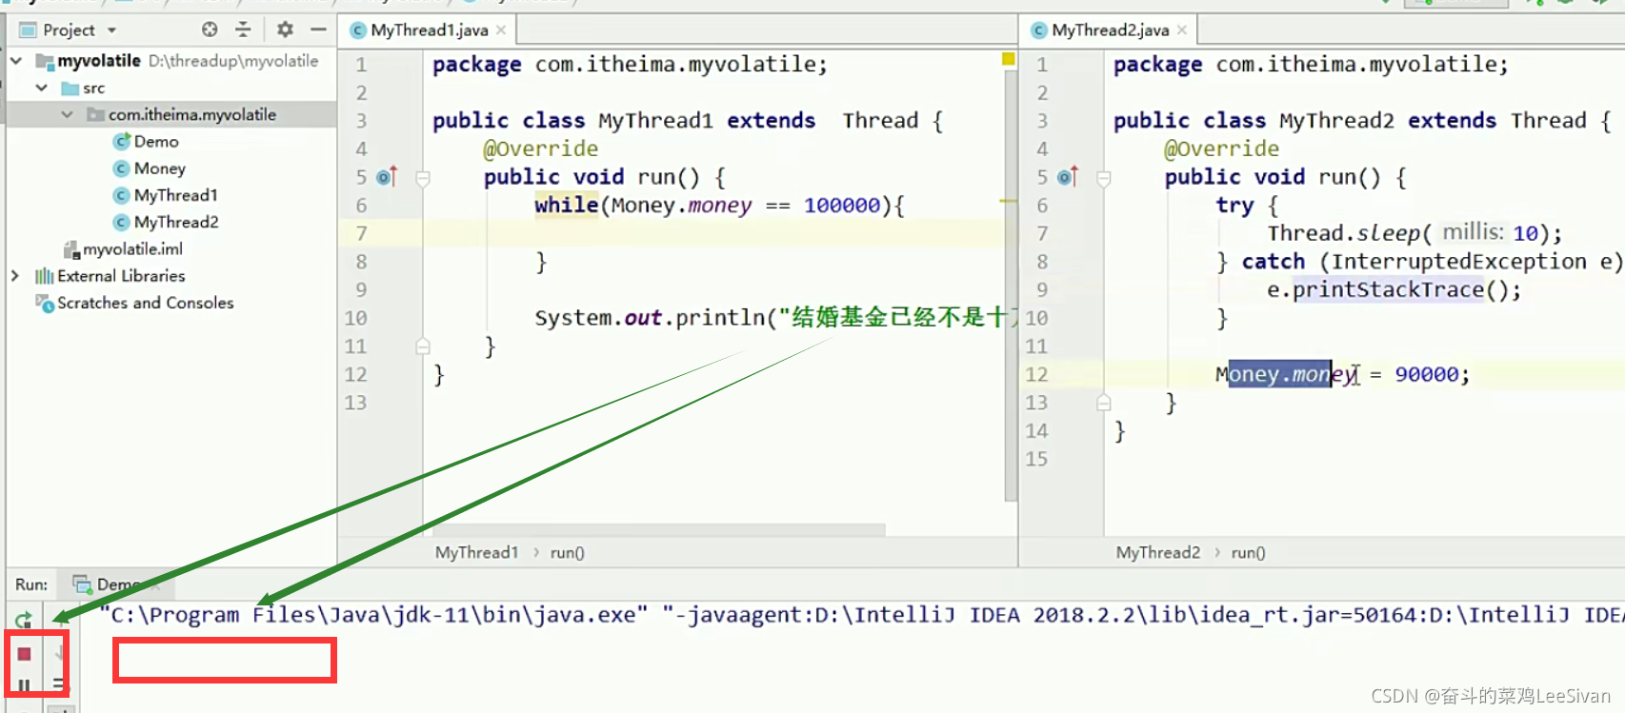Select the Demo class in project tree
Image resolution: width=1625 pixels, height=713 pixels.
(146, 141)
